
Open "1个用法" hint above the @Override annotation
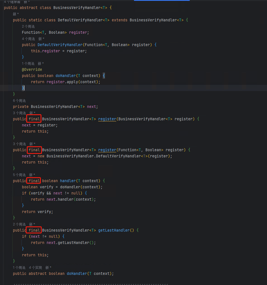(28, 64)
